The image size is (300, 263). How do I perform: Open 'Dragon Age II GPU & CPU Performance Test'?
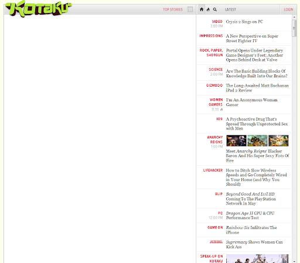[250, 216]
